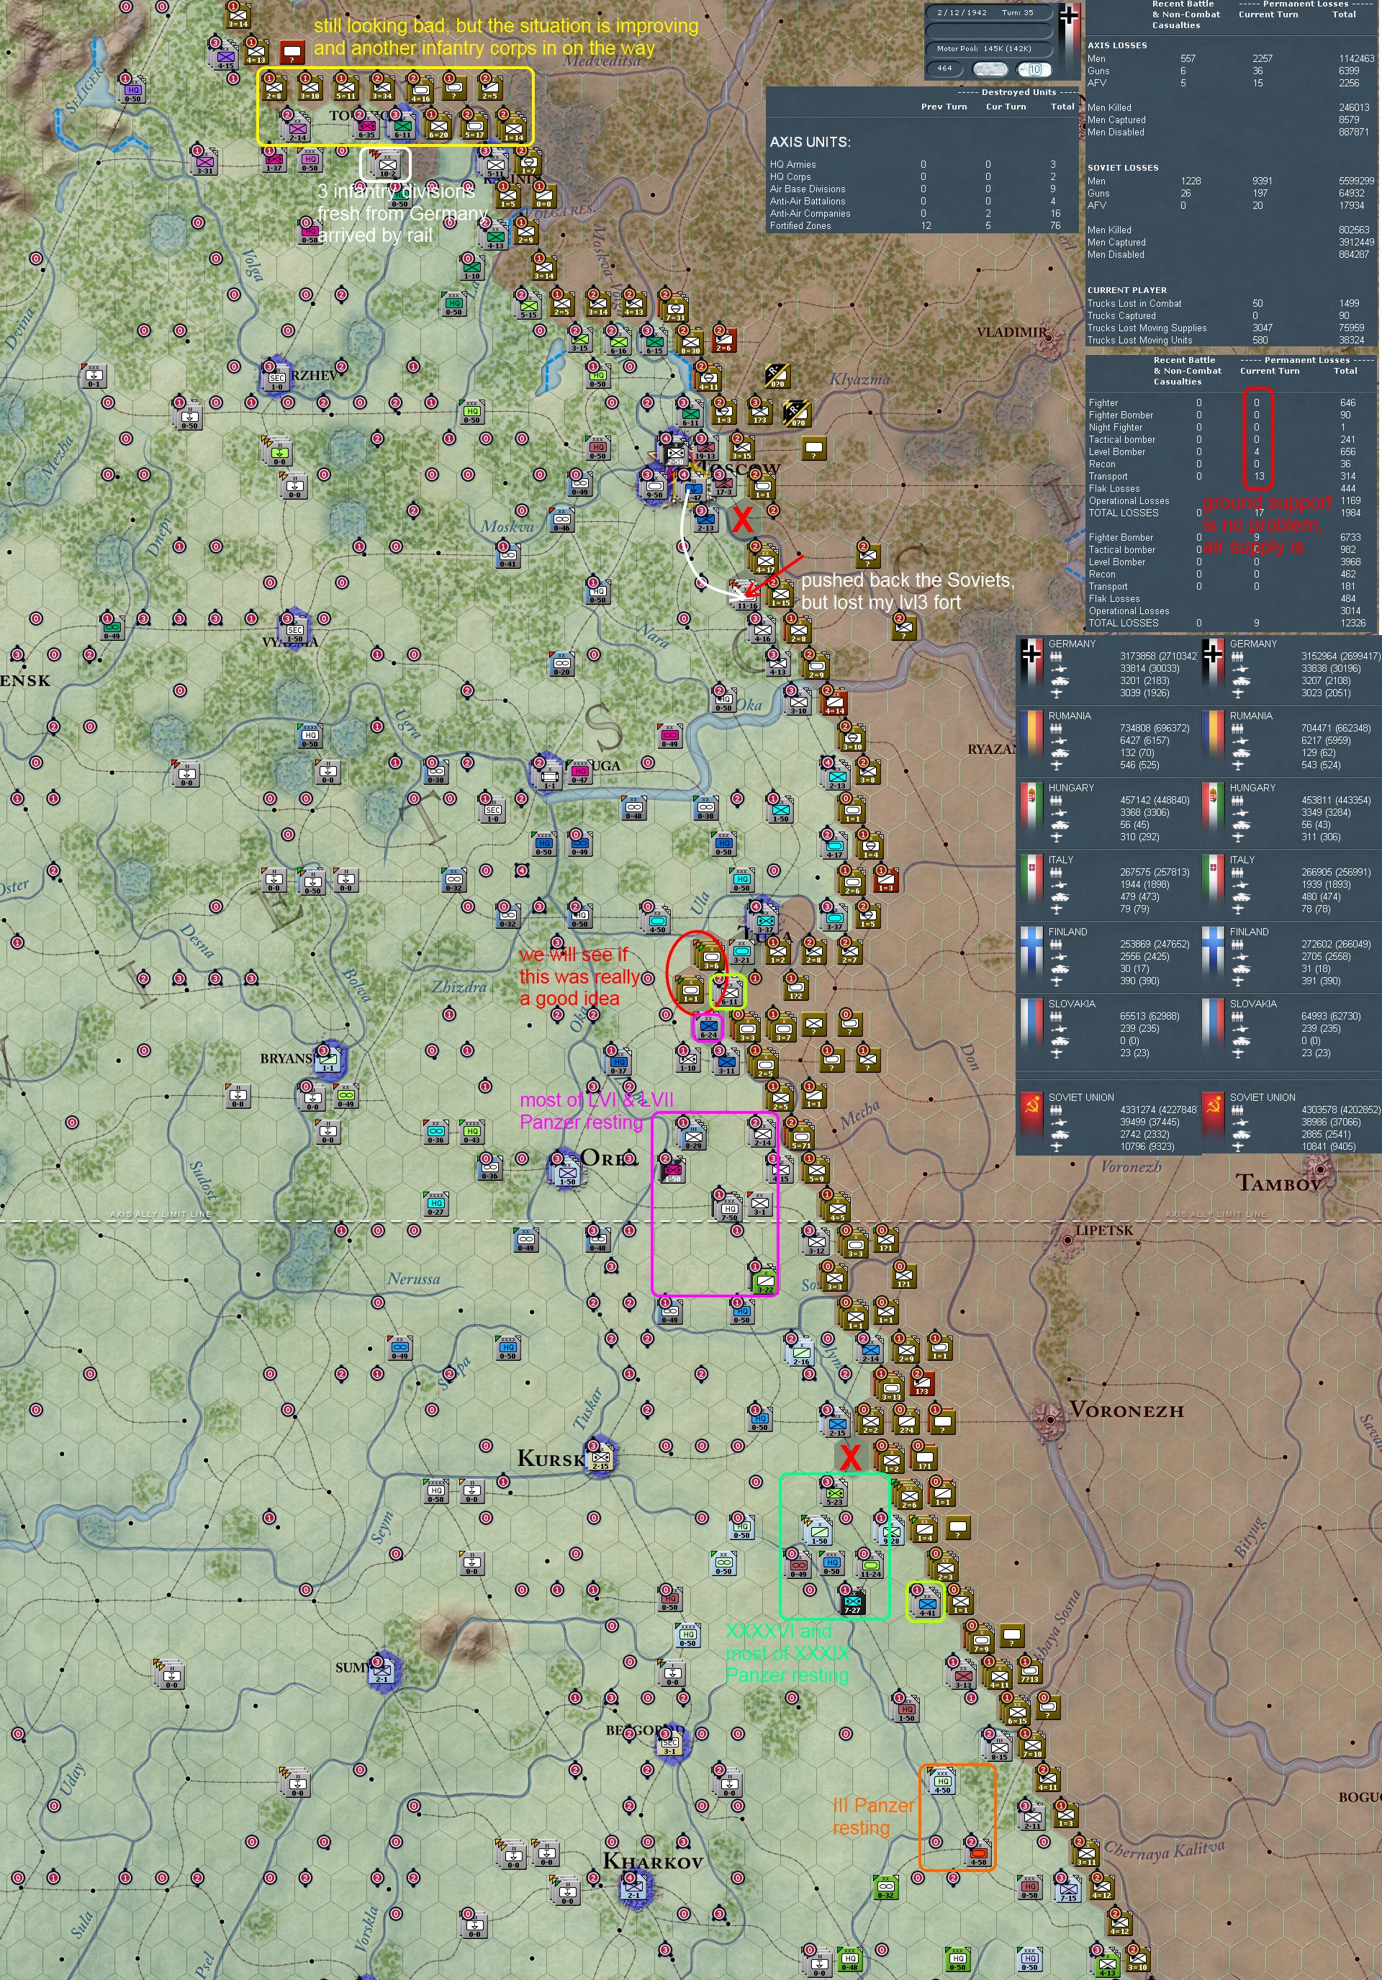1382x1980 pixels.
Task: Select the 4-41 unit in lime box
Action: click(x=927, y=1604)
